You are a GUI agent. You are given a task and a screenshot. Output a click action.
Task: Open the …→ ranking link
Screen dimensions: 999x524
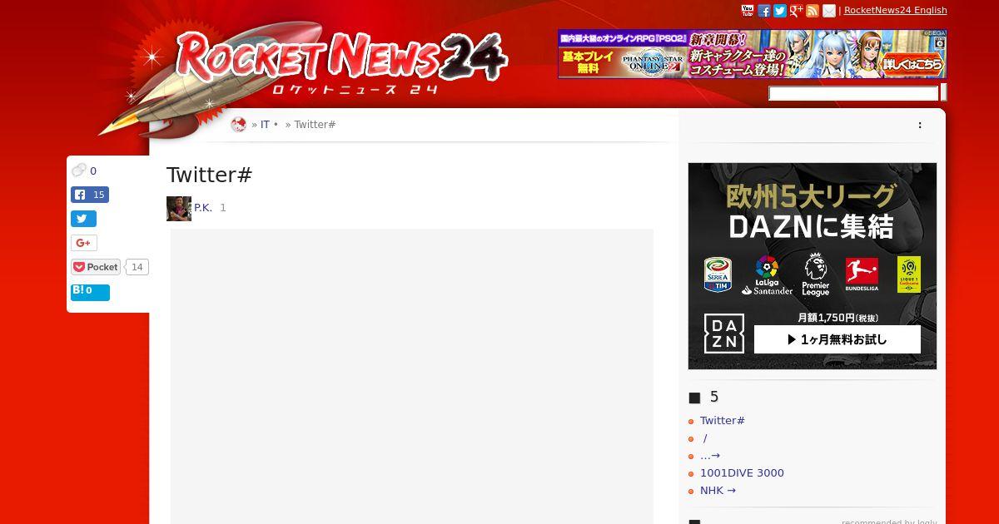pos(710,456)
